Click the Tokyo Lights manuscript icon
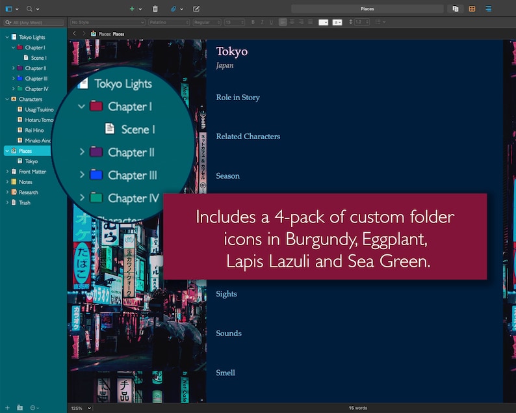The height and width of the screenshot is (413, 516). pyautogui.click(x=14, y=37)
